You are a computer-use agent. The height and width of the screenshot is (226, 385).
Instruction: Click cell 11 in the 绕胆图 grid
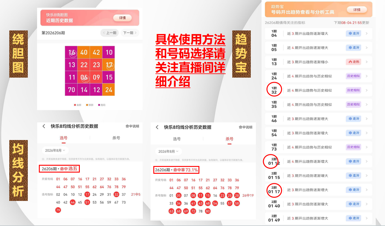71,77
